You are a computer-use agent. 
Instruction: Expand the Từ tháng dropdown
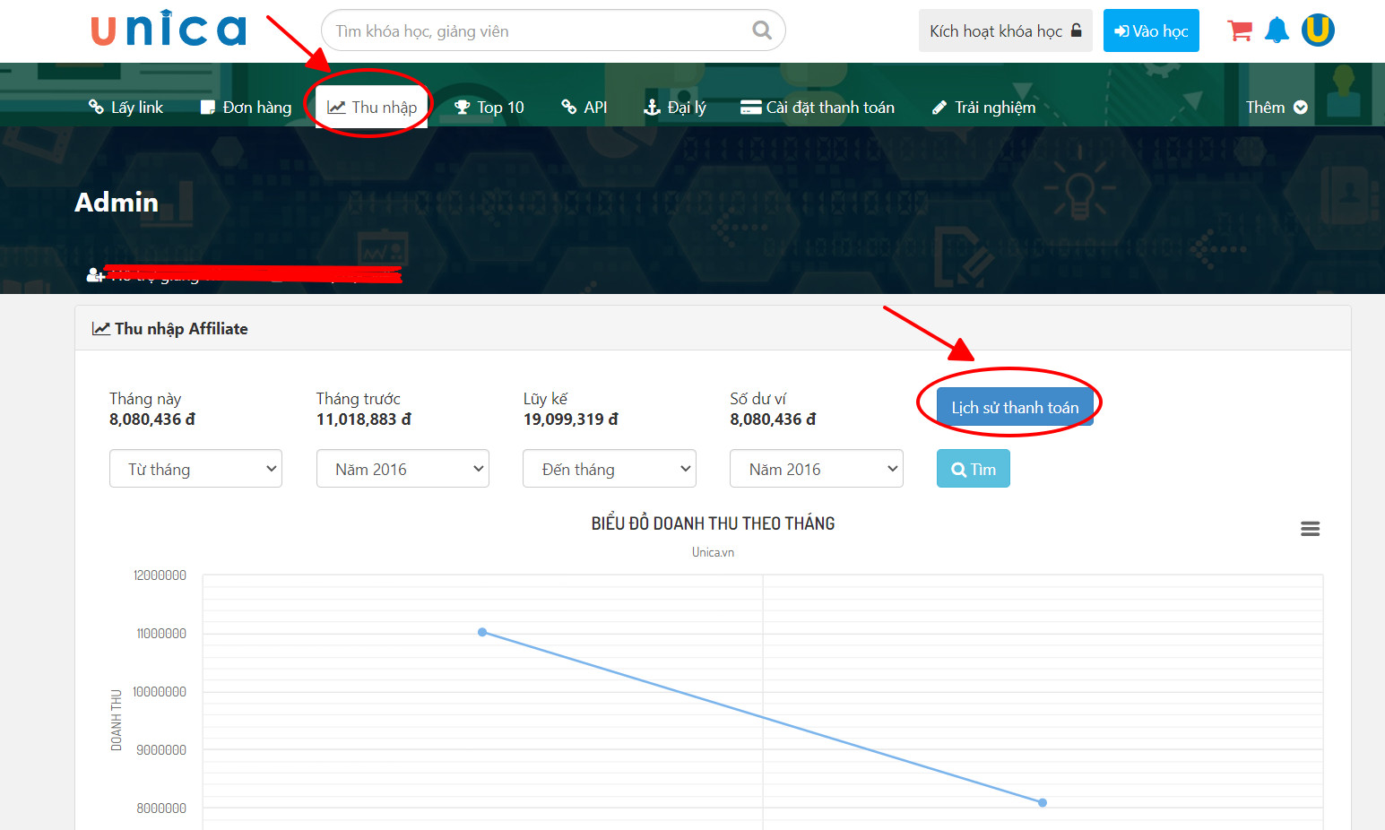195,469
